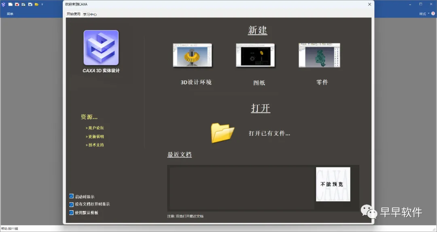The image size is (437, 232).
Task: Click the blank new document icon in quick toolbar
Action: pos(10,4)
